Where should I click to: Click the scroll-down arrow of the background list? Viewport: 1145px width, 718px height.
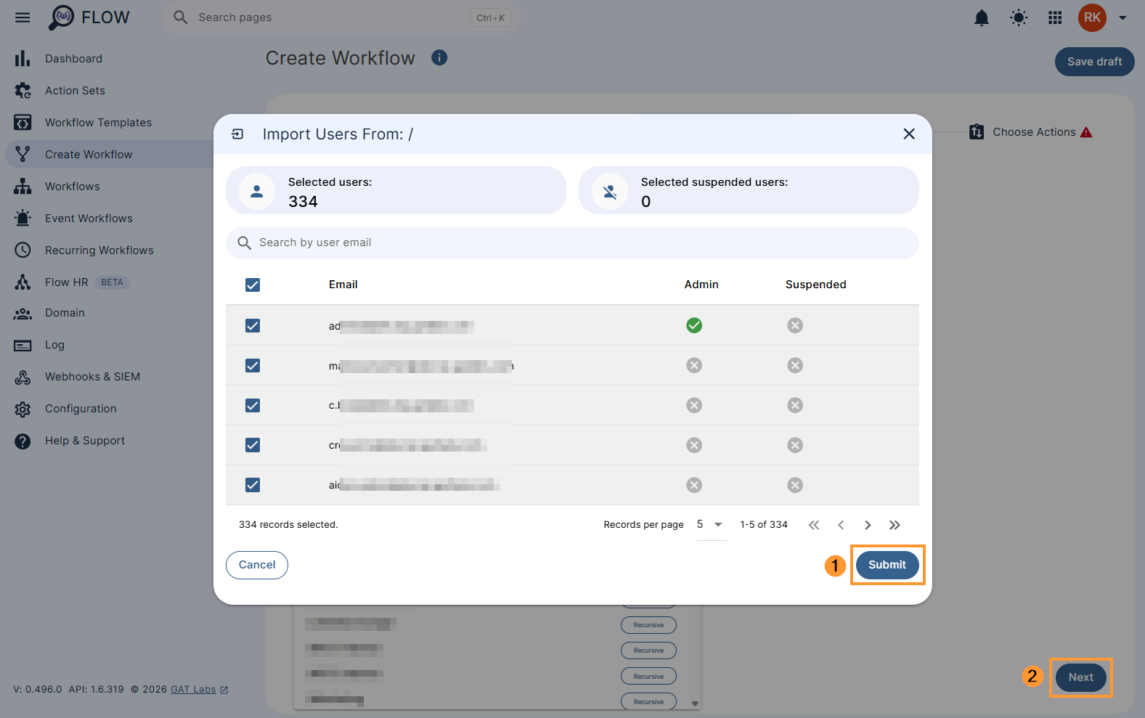695,703
